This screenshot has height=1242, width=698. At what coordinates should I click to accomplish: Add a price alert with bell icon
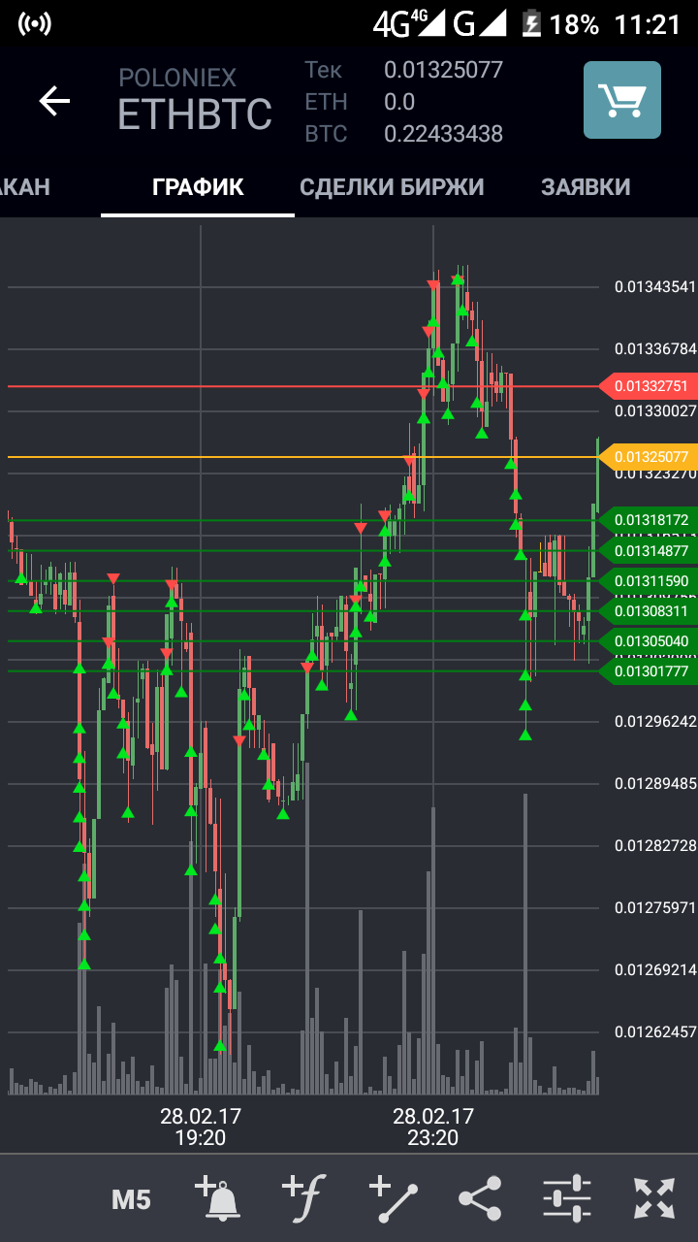pos(218,1198)
